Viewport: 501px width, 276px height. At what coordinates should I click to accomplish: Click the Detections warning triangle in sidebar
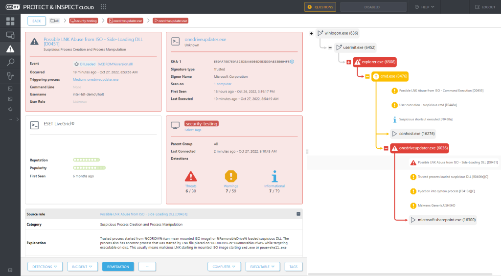(10, 48)
